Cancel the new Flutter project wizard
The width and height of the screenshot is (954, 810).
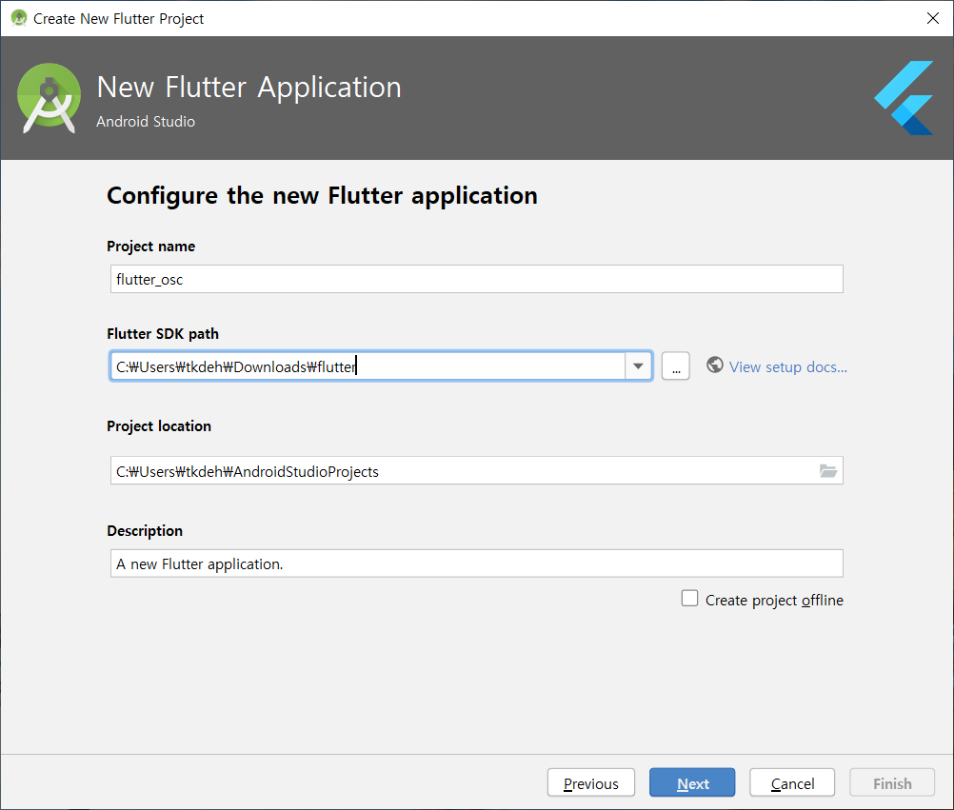[791, 782]
